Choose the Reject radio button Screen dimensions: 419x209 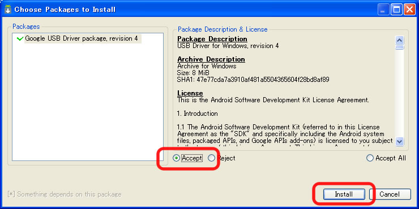click(x=211, y=158)
